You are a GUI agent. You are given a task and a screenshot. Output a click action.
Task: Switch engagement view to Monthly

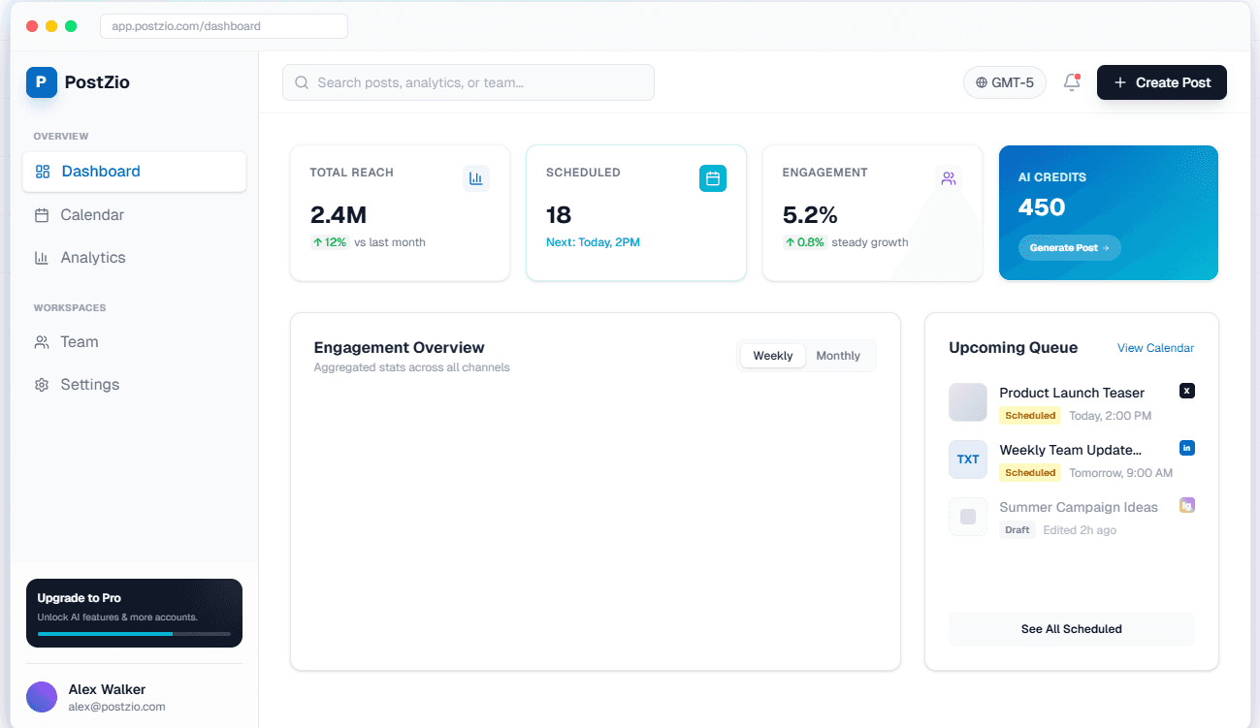(x=837, y=355)
